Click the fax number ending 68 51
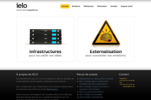 click(x=127, y=84)
